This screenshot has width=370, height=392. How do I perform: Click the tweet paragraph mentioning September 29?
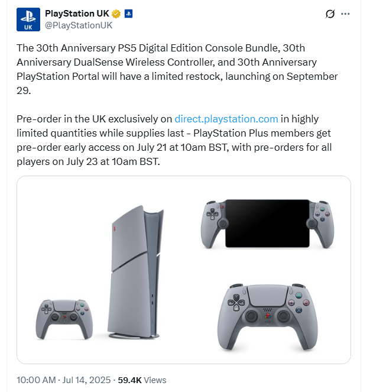point(177,69)
